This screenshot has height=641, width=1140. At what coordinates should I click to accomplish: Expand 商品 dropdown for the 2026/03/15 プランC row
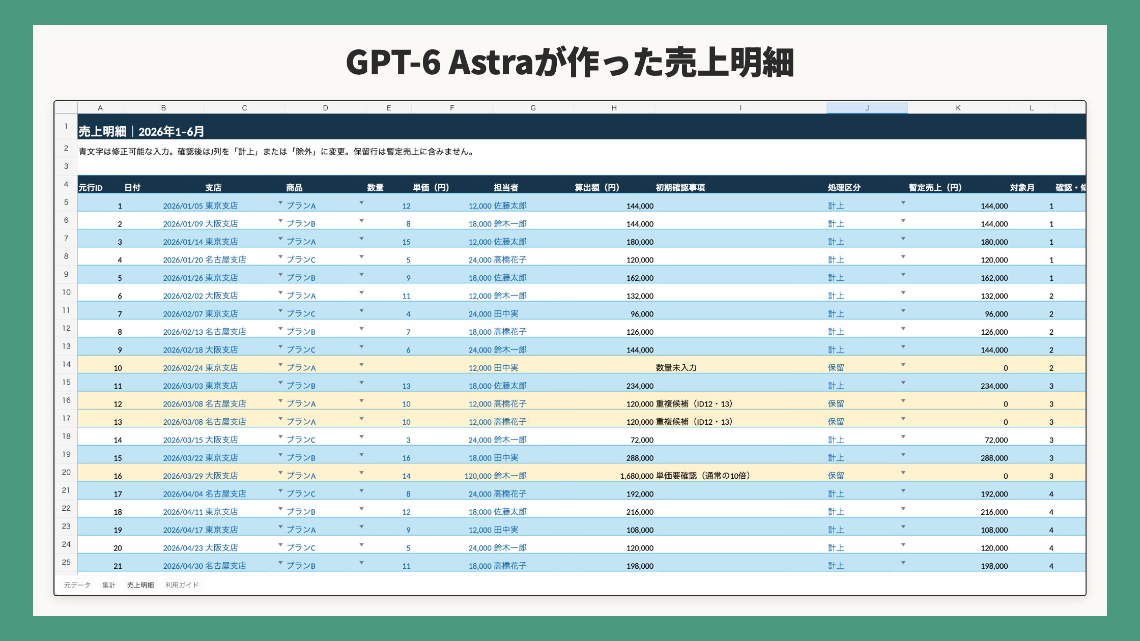coord(361,436)
